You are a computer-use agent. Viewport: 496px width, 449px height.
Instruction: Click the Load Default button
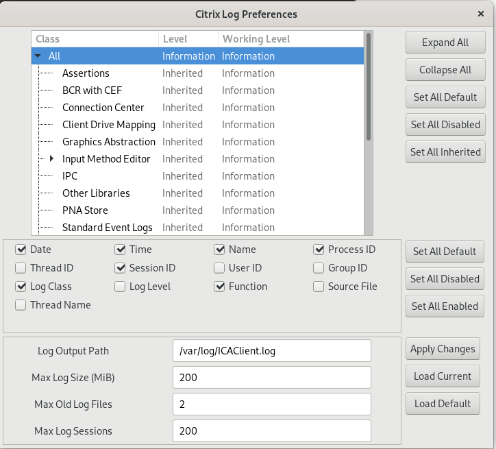pyautogui.click(x=443, y=404)
